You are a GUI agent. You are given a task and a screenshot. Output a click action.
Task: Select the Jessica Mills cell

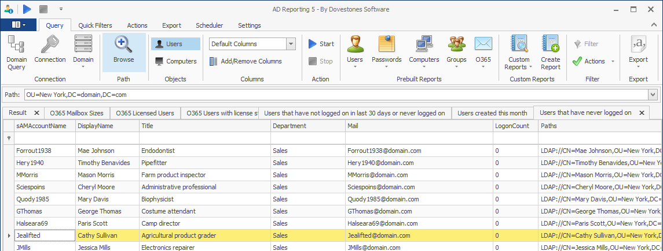tap(107, 247)
